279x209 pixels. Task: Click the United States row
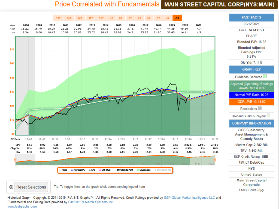click(x=251, y=174)
